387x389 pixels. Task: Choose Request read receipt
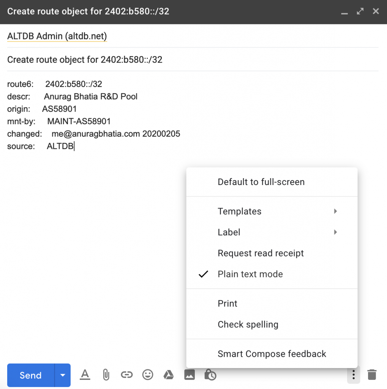[x=272, y=253]
